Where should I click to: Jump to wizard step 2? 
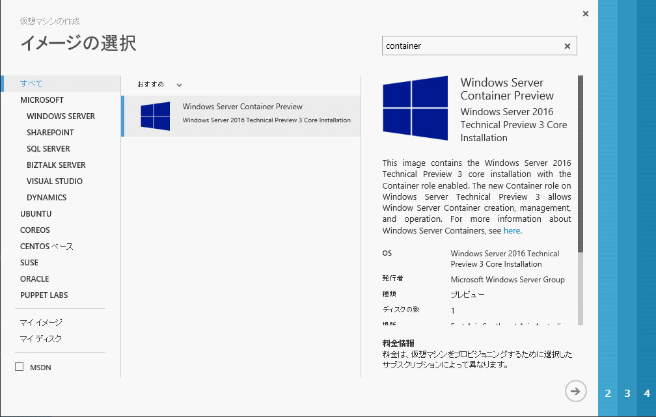point(608,393)
